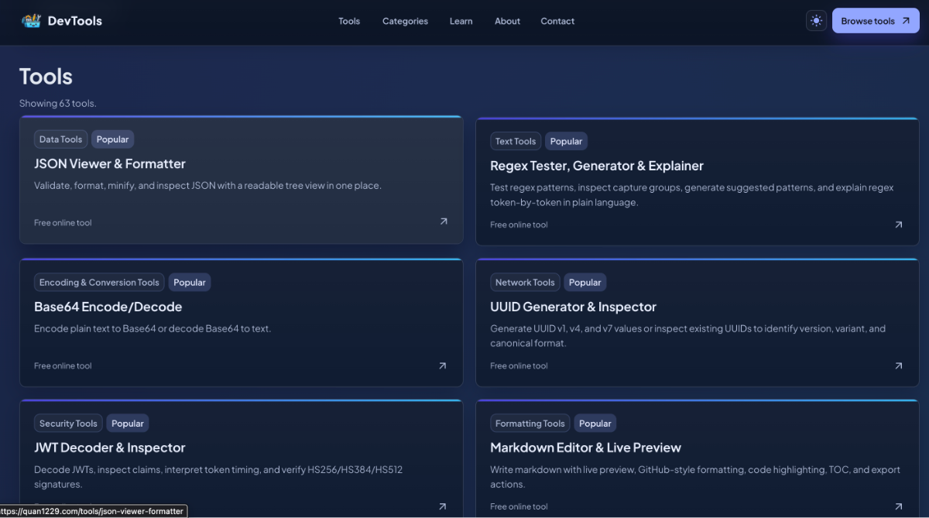Click 'Free online tool' on Markdown Editor card
929x518 pixels.
click(519, 506)
